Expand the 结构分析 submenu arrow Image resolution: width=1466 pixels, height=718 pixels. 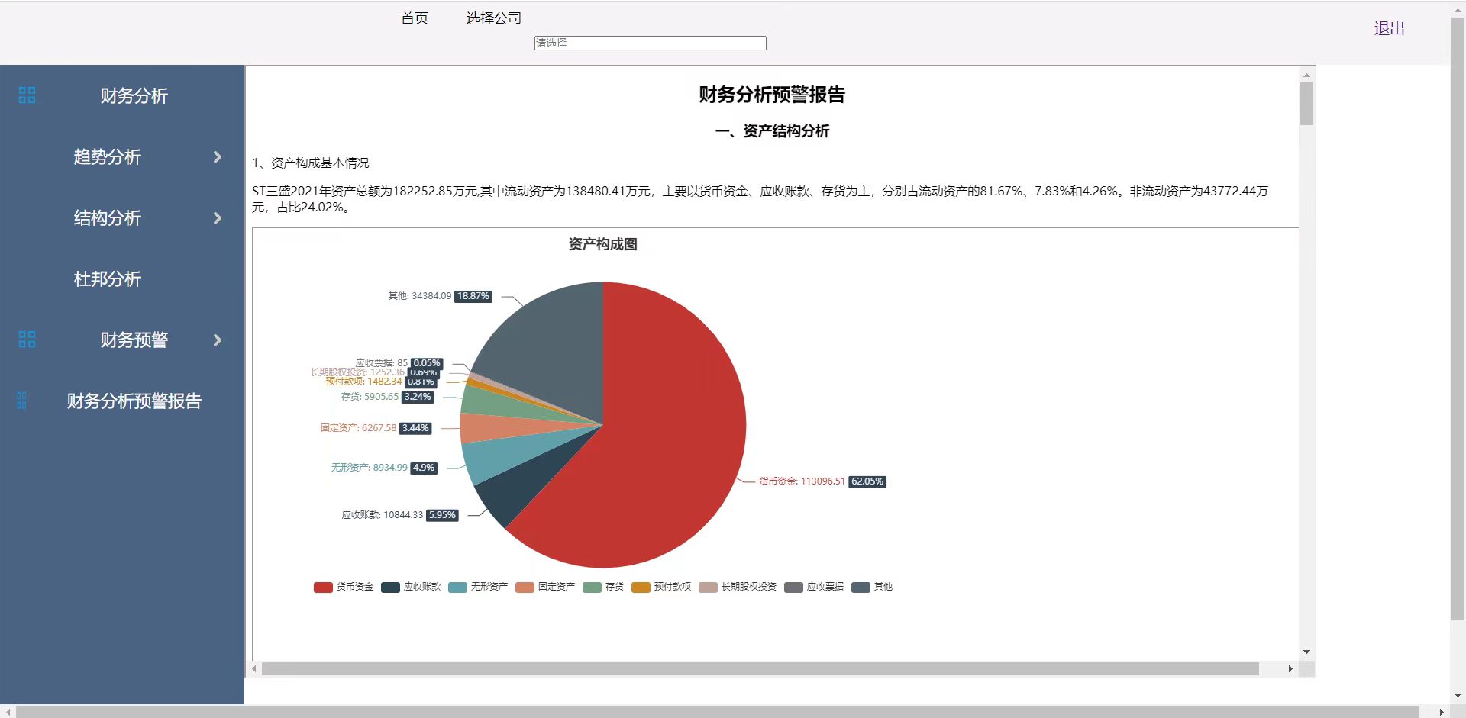[218, 218]
